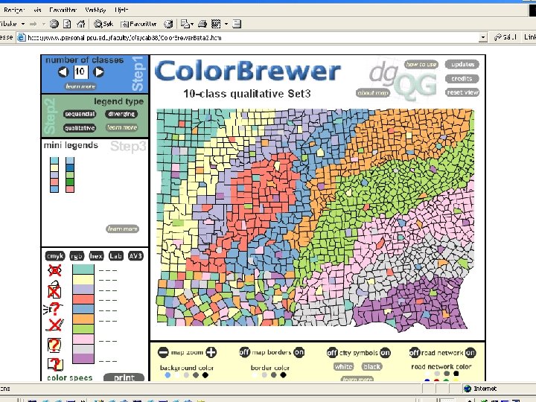Open learn more in mini legends panel
Viewport: 536px width, 402px height.
pos(122,229)
